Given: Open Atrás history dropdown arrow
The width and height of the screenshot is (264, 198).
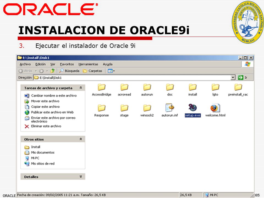Looking at the screenshot, I should tap(36, 71).
